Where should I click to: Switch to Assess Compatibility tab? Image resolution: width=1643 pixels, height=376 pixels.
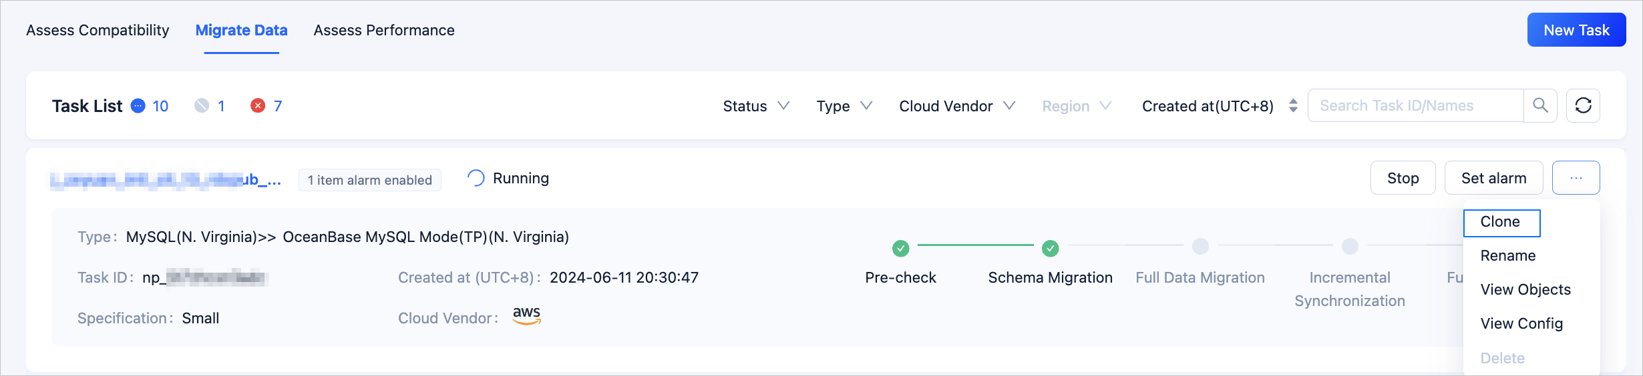coord(98,30)
